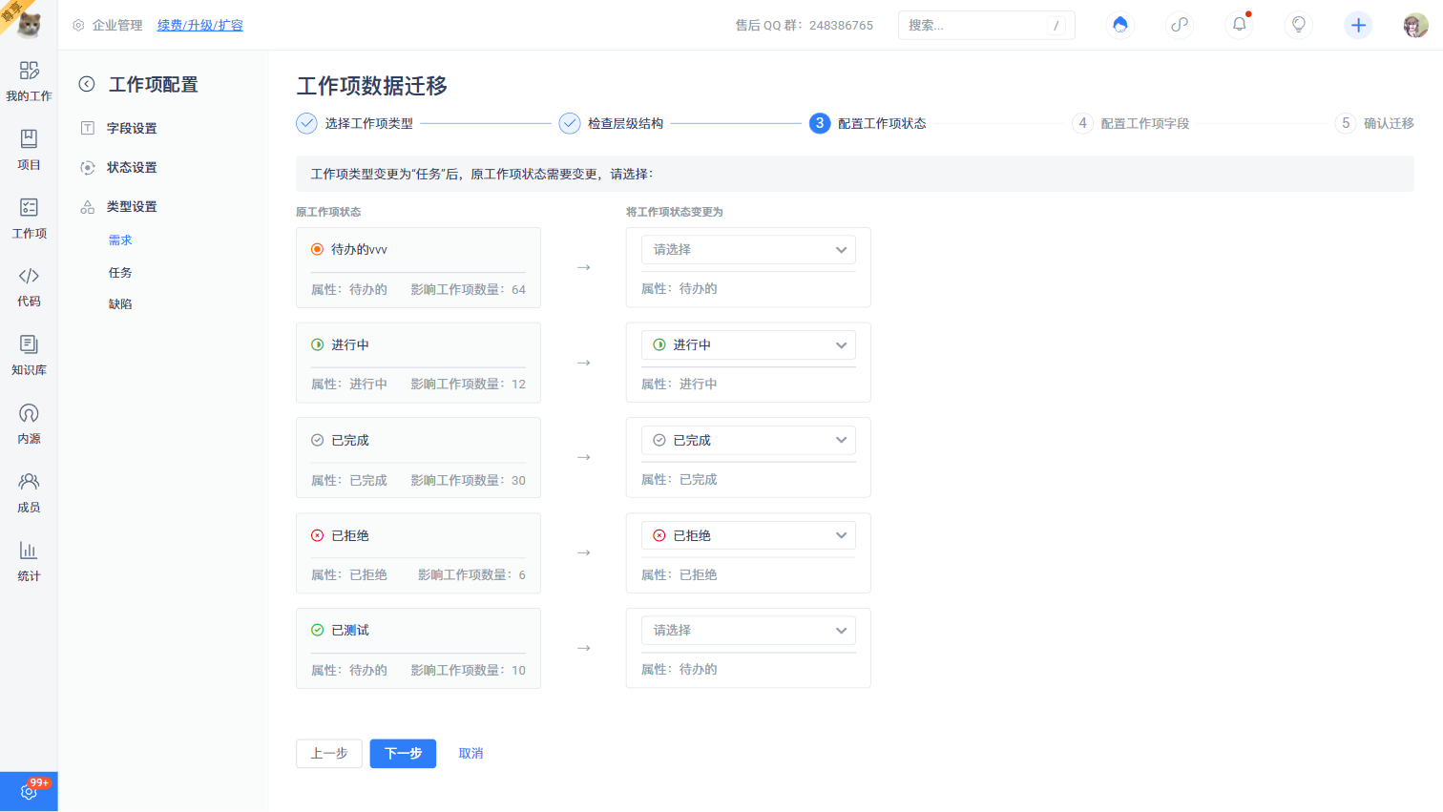Open the dropdown for 待办的vvv status mapping
The width and height of the screenshot is (1443, 812).
point(748,250)
